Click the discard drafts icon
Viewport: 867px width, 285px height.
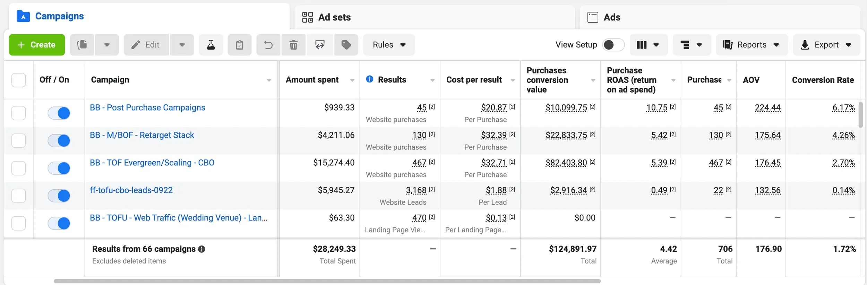[319, 45]
